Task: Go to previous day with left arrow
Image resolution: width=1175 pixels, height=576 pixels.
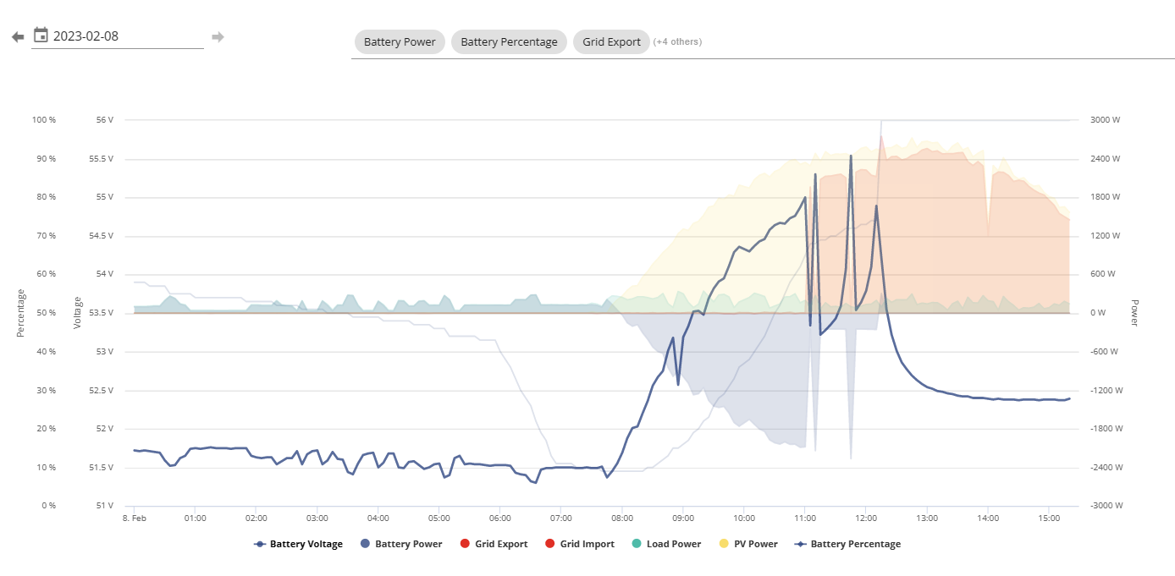Action: [x=18, y=36]
